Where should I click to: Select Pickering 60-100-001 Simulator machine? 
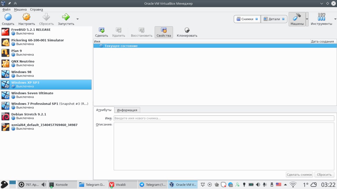46,42
